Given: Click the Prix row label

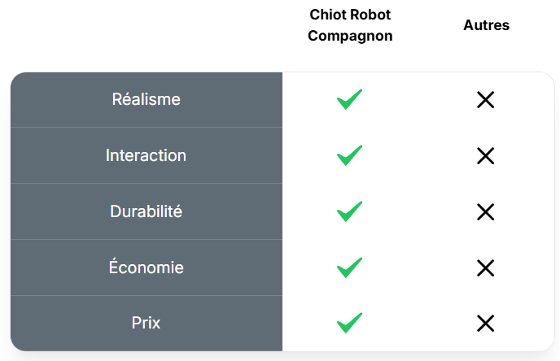Looking at the screenshot, I should pos(146,323).
